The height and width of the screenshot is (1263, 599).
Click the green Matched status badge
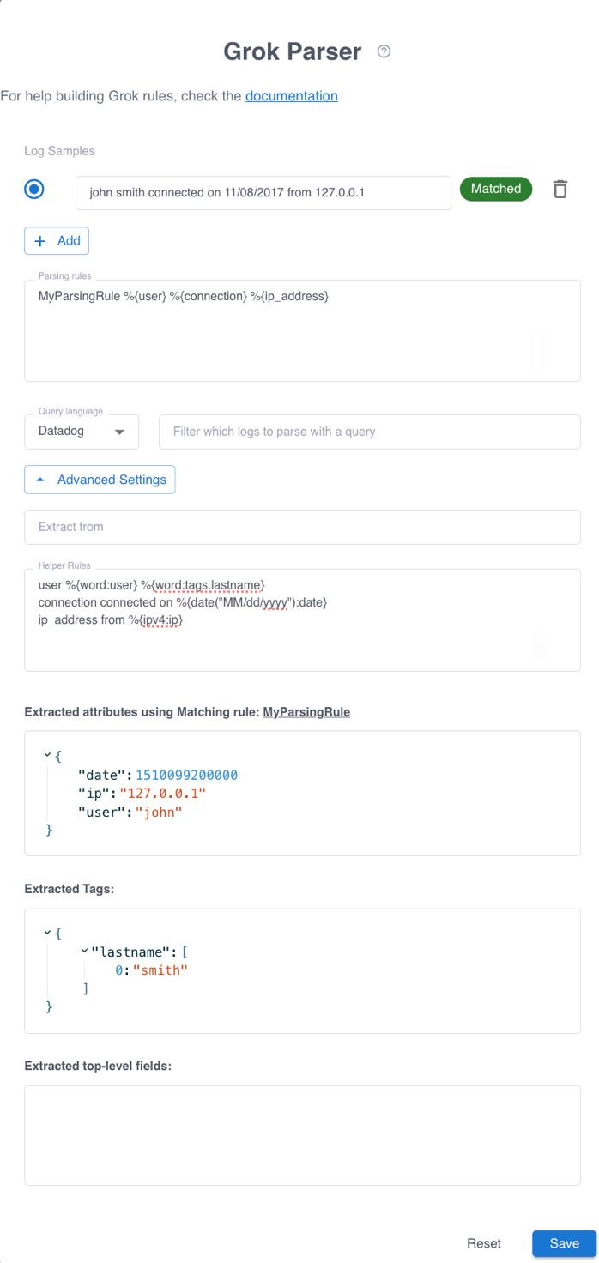pyautogui.click(x=496, y=189)
